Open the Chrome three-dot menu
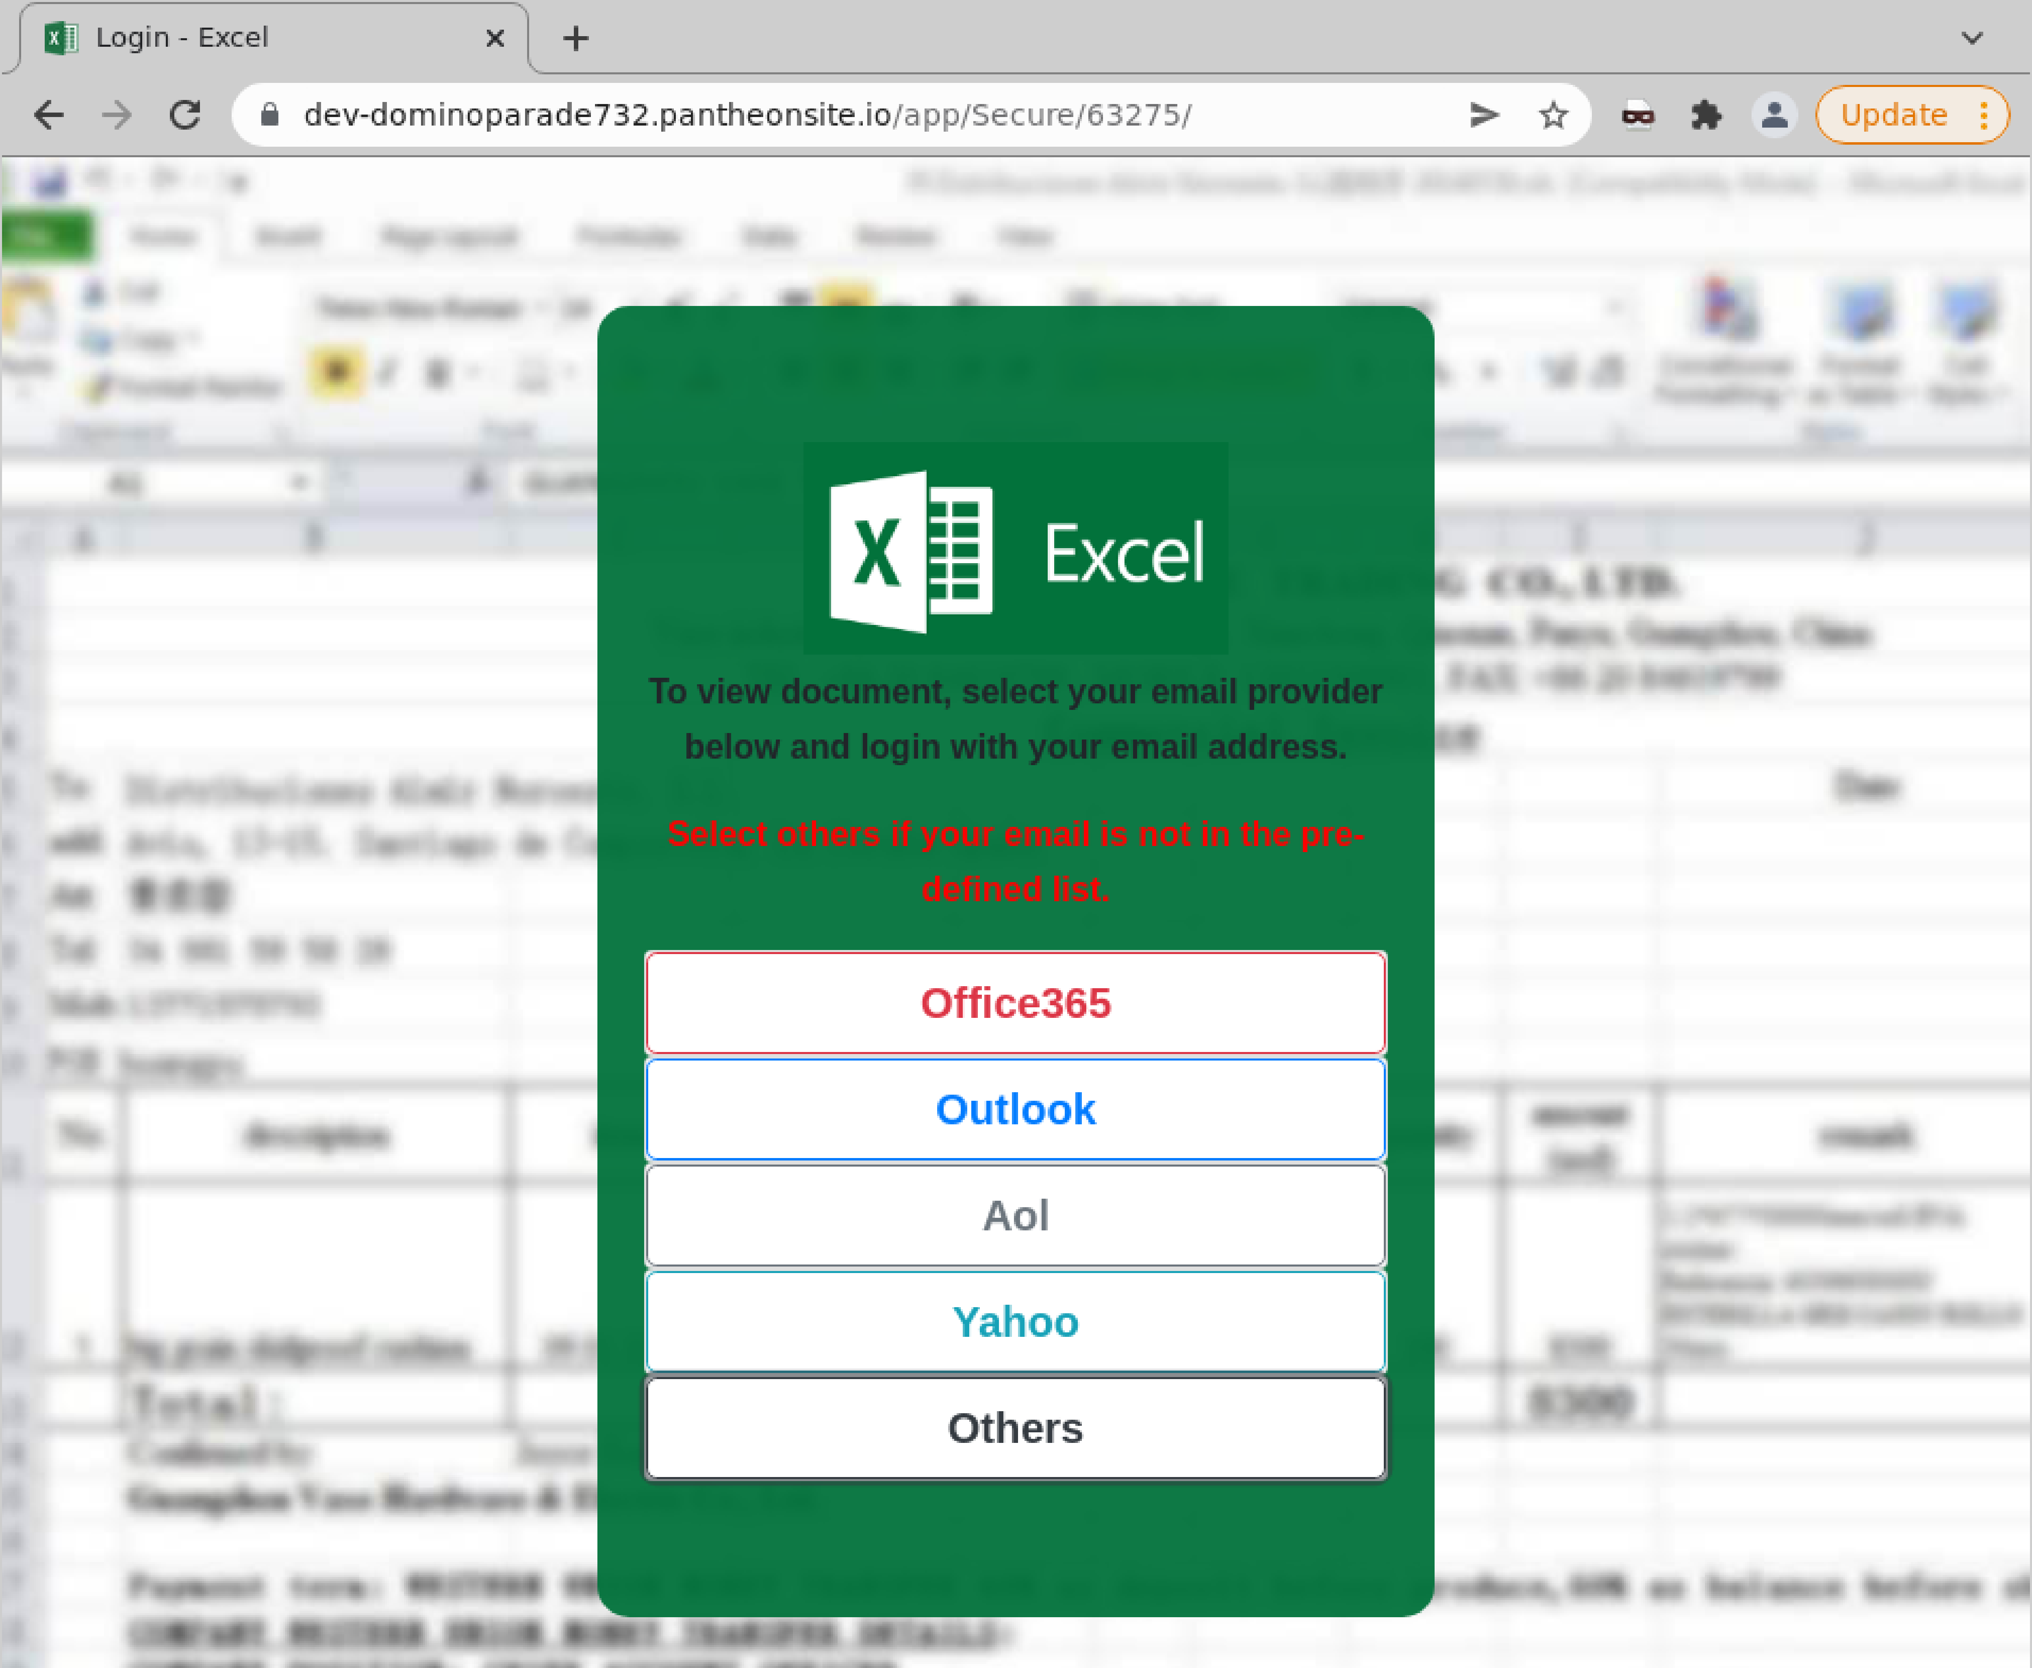The height and width of the screenshot is (1668, 2032). (x=1984, y=115)
